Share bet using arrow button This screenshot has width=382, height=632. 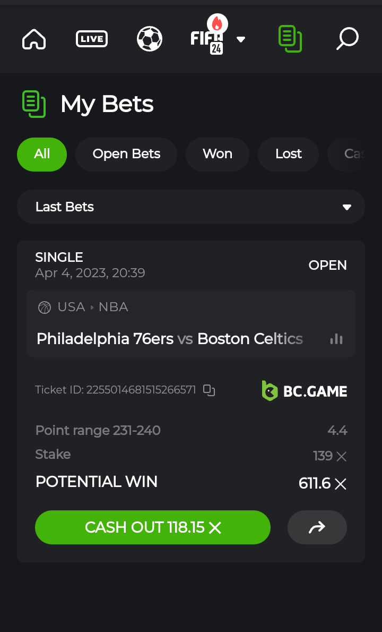coord(317,527)
